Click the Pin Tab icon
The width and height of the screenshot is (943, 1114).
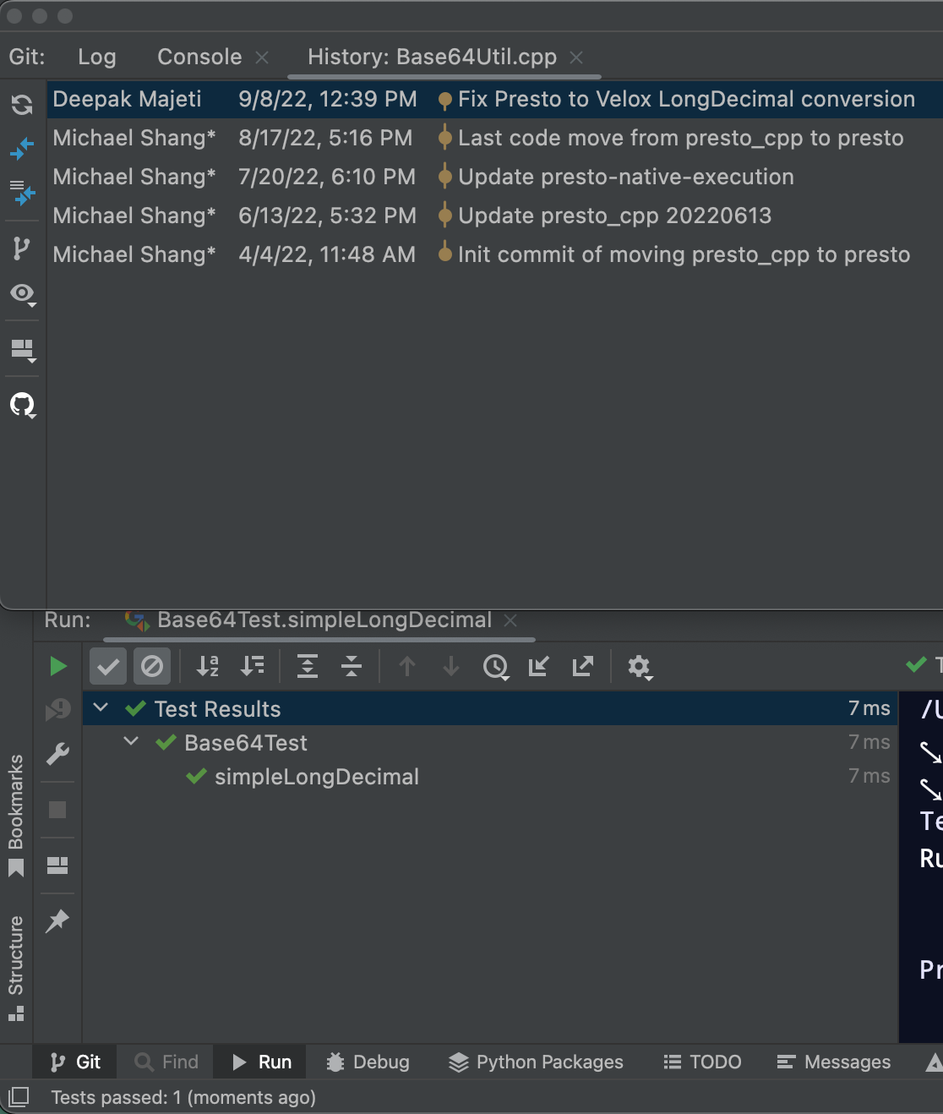(57, 921)
